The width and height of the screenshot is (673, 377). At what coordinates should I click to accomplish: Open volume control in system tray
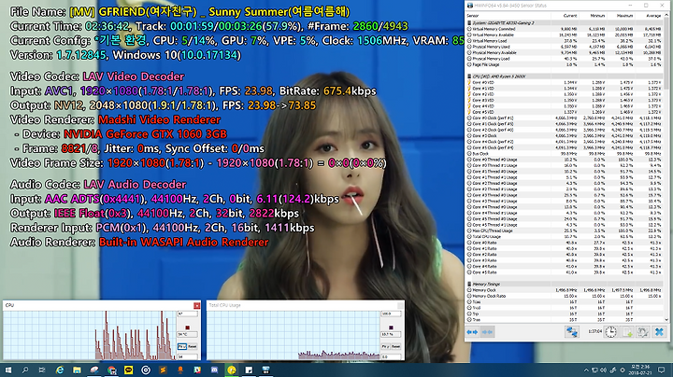604,370
